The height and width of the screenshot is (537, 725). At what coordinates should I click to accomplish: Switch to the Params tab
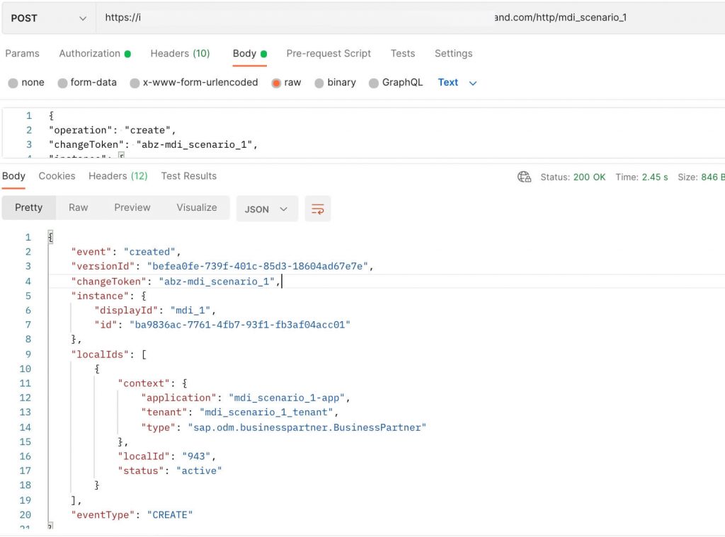click(x=22, y=54)
